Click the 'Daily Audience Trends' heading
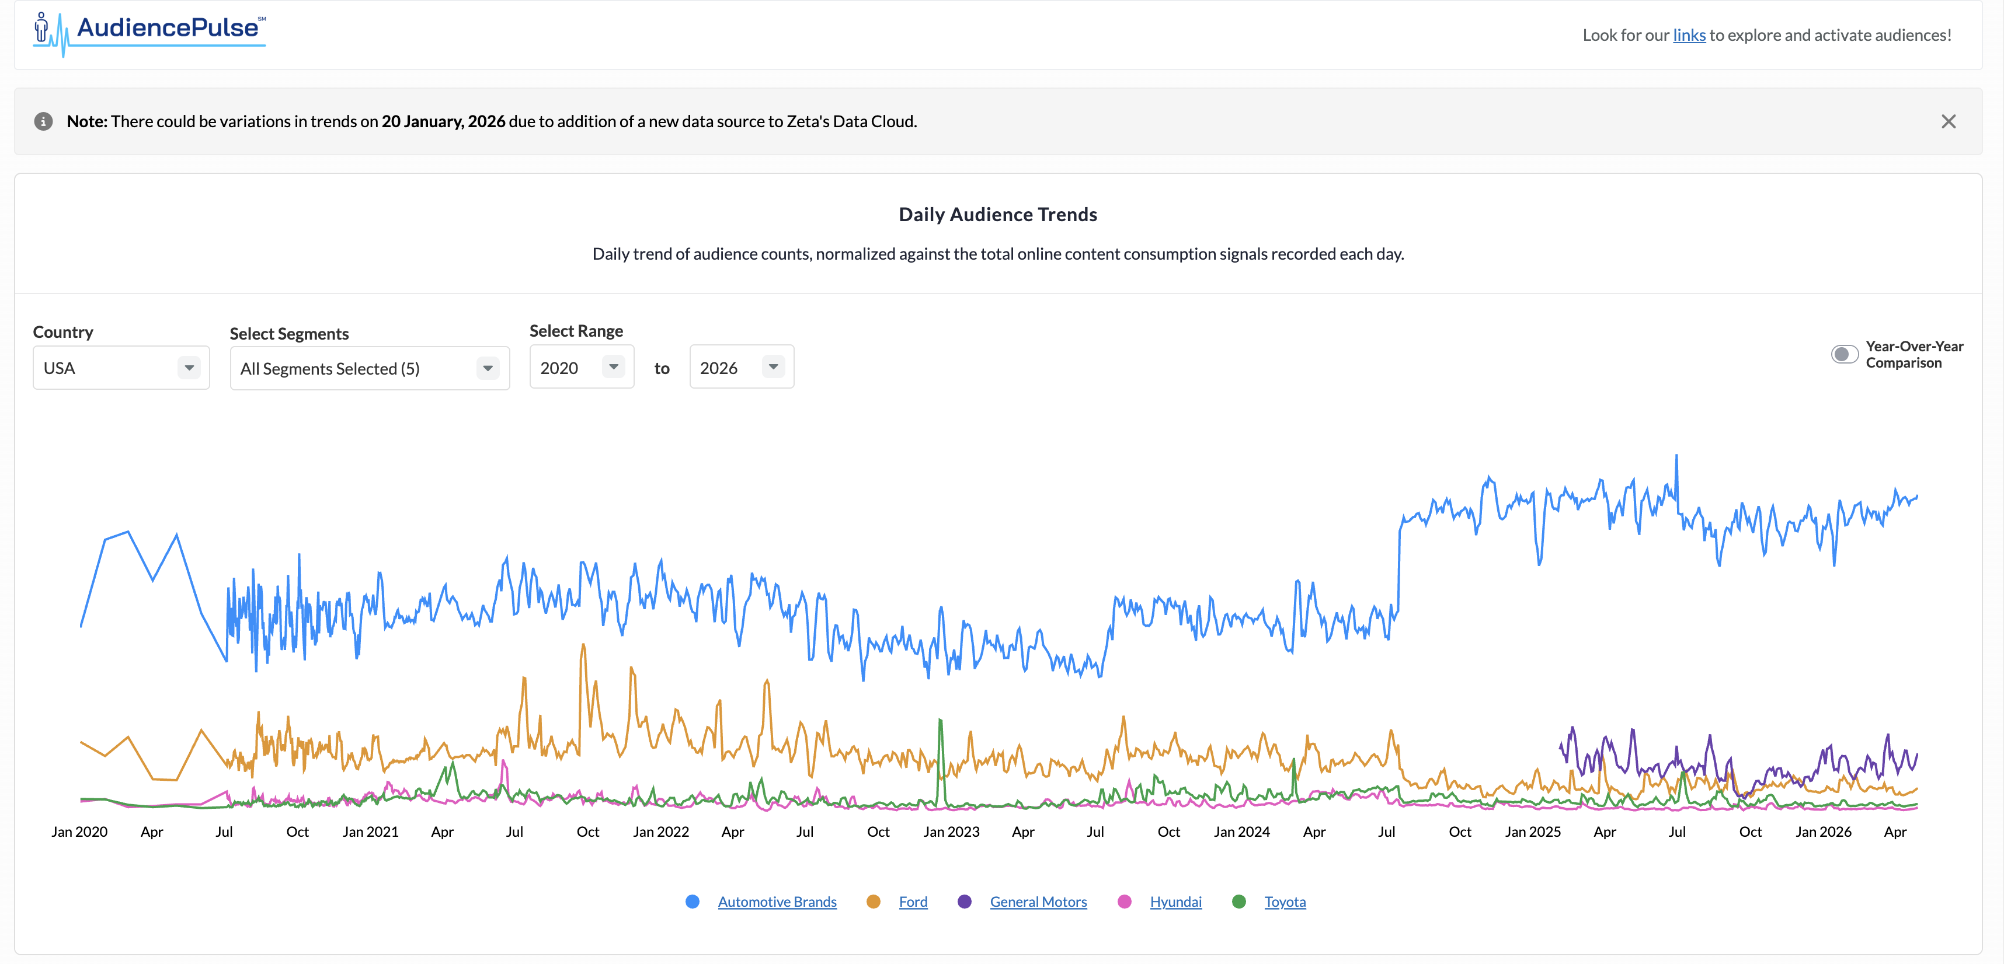This screenshot has height=964, width=2004. click(998, 215)
